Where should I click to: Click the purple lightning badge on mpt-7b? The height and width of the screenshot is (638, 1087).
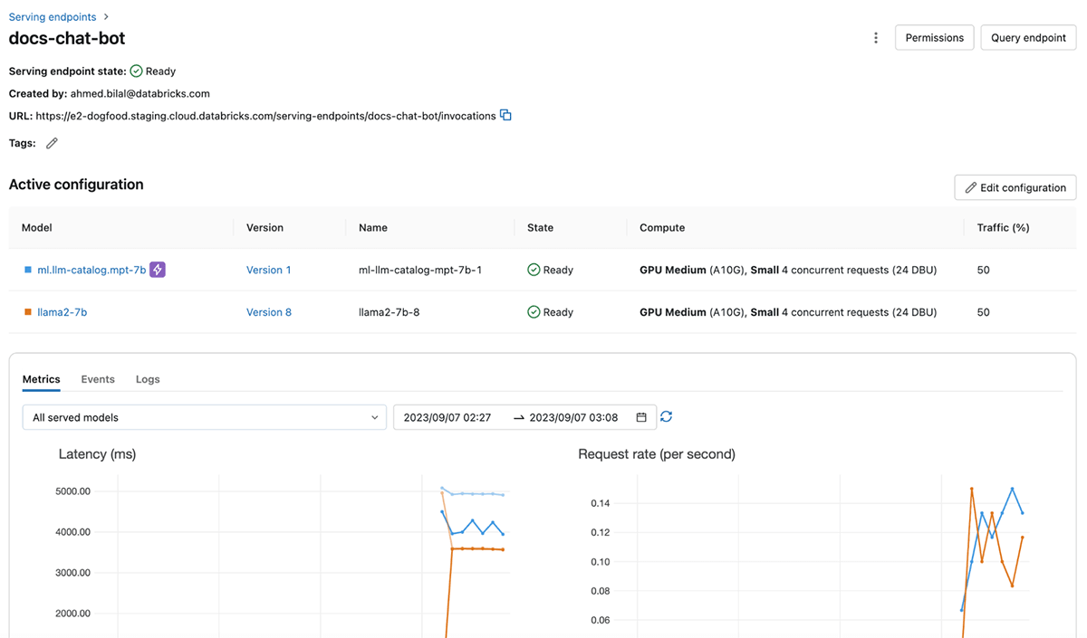point(158,270)
